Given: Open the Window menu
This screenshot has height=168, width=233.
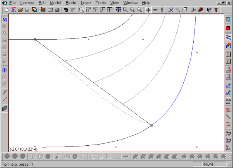Looking at the screenshot, I should click(130, 3).
